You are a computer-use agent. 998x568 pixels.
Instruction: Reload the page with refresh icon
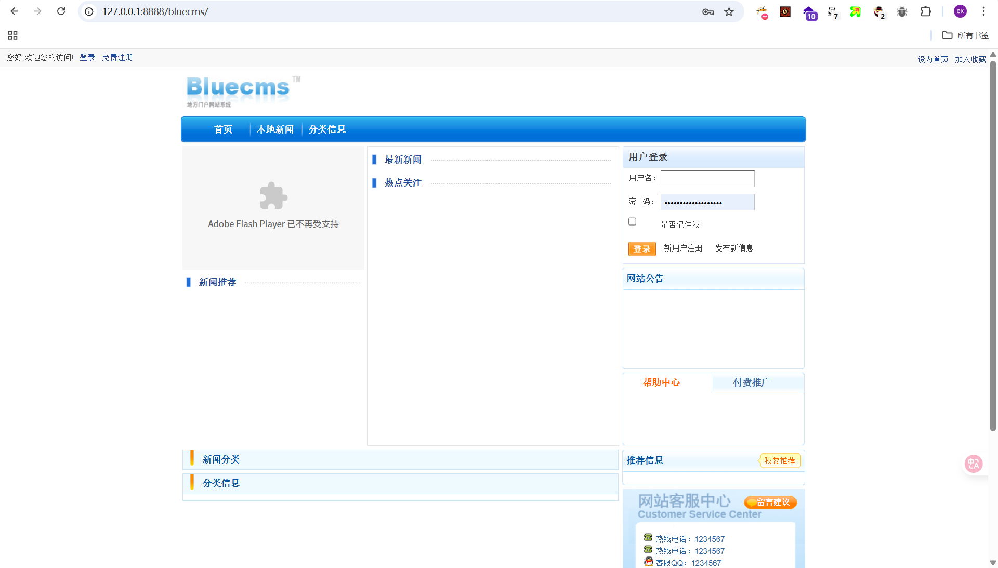point(61,11)
